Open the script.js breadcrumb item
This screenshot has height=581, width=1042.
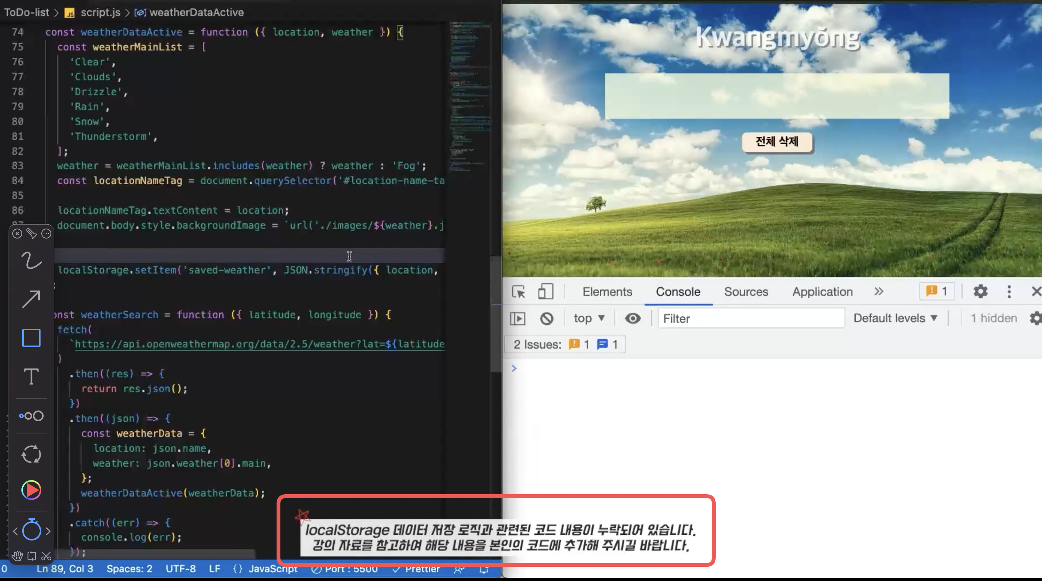tap(93, 13)
